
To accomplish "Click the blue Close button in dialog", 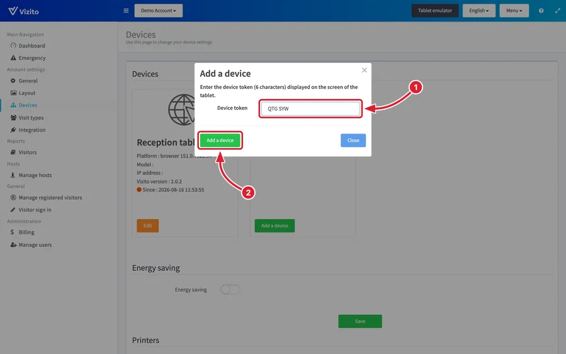I will (353, 140).
